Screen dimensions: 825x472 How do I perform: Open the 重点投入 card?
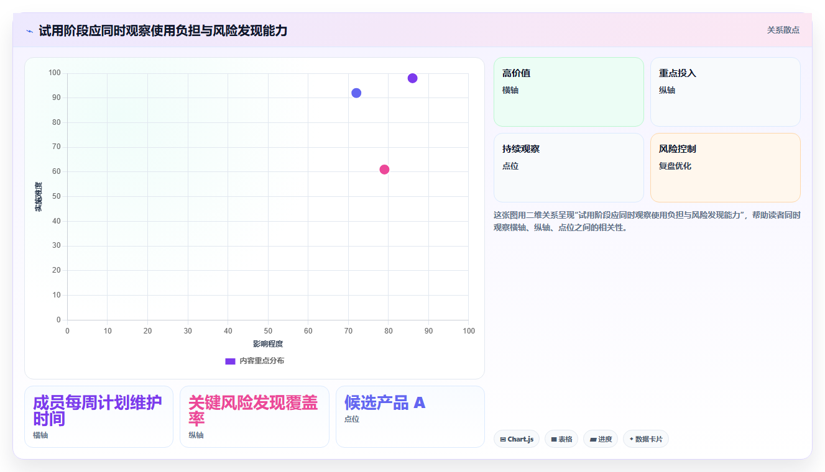(x=726, y=92)
